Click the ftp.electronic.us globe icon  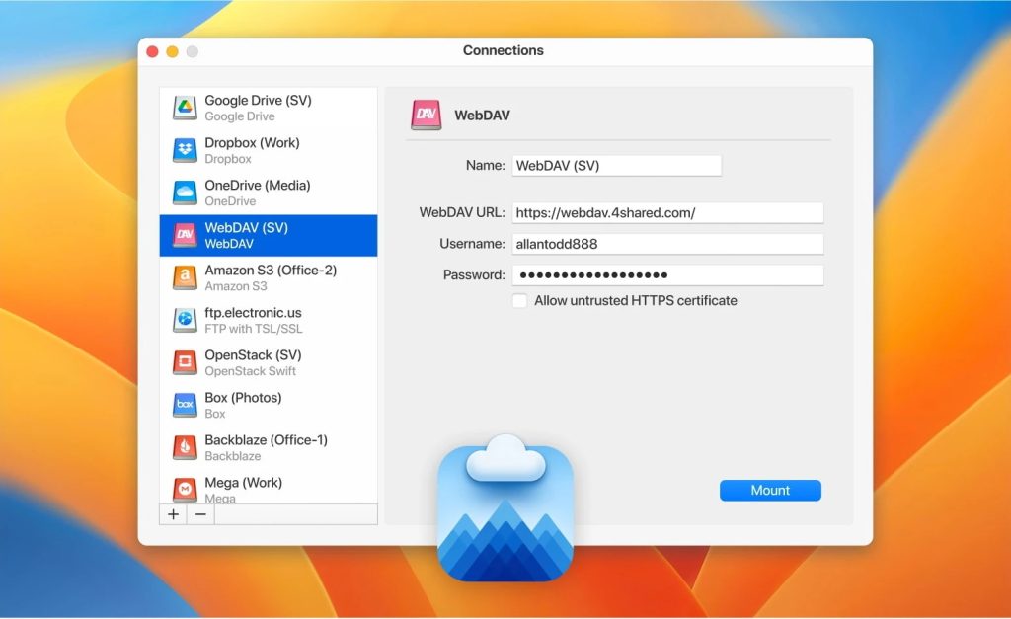coord(185,320)
